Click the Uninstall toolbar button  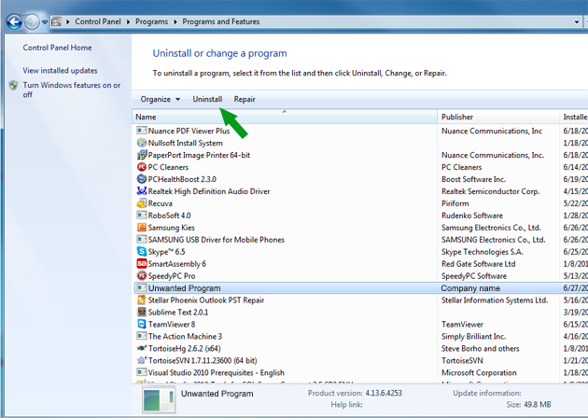207,99
